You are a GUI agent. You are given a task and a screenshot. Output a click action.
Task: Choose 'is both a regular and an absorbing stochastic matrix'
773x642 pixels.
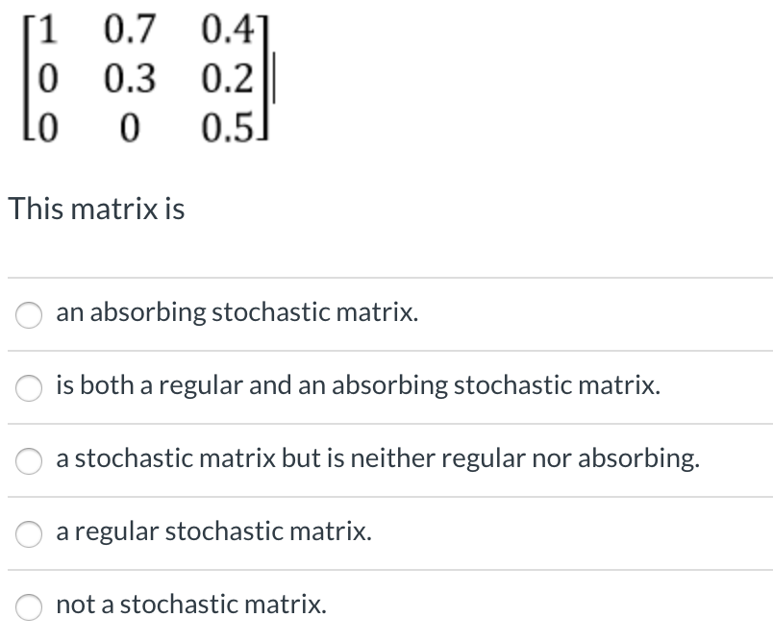pyautogui.click(x=28, y=387)
